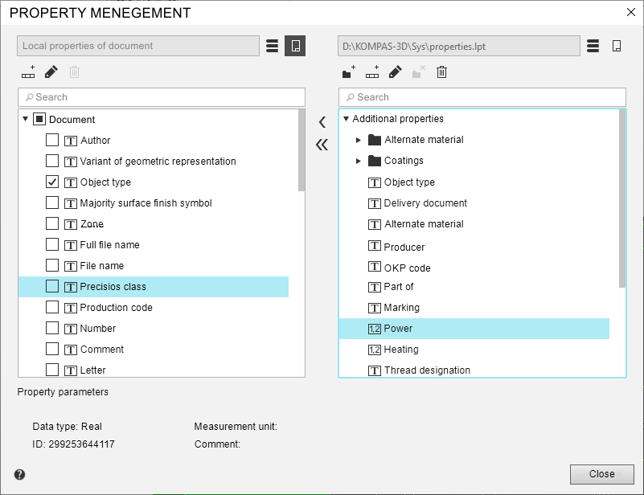Click the pencil edit icon in left panel
The image size is (644, 495).
coord(51,72)
